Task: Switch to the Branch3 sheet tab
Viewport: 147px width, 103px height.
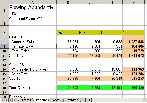Action: (56, 100)
